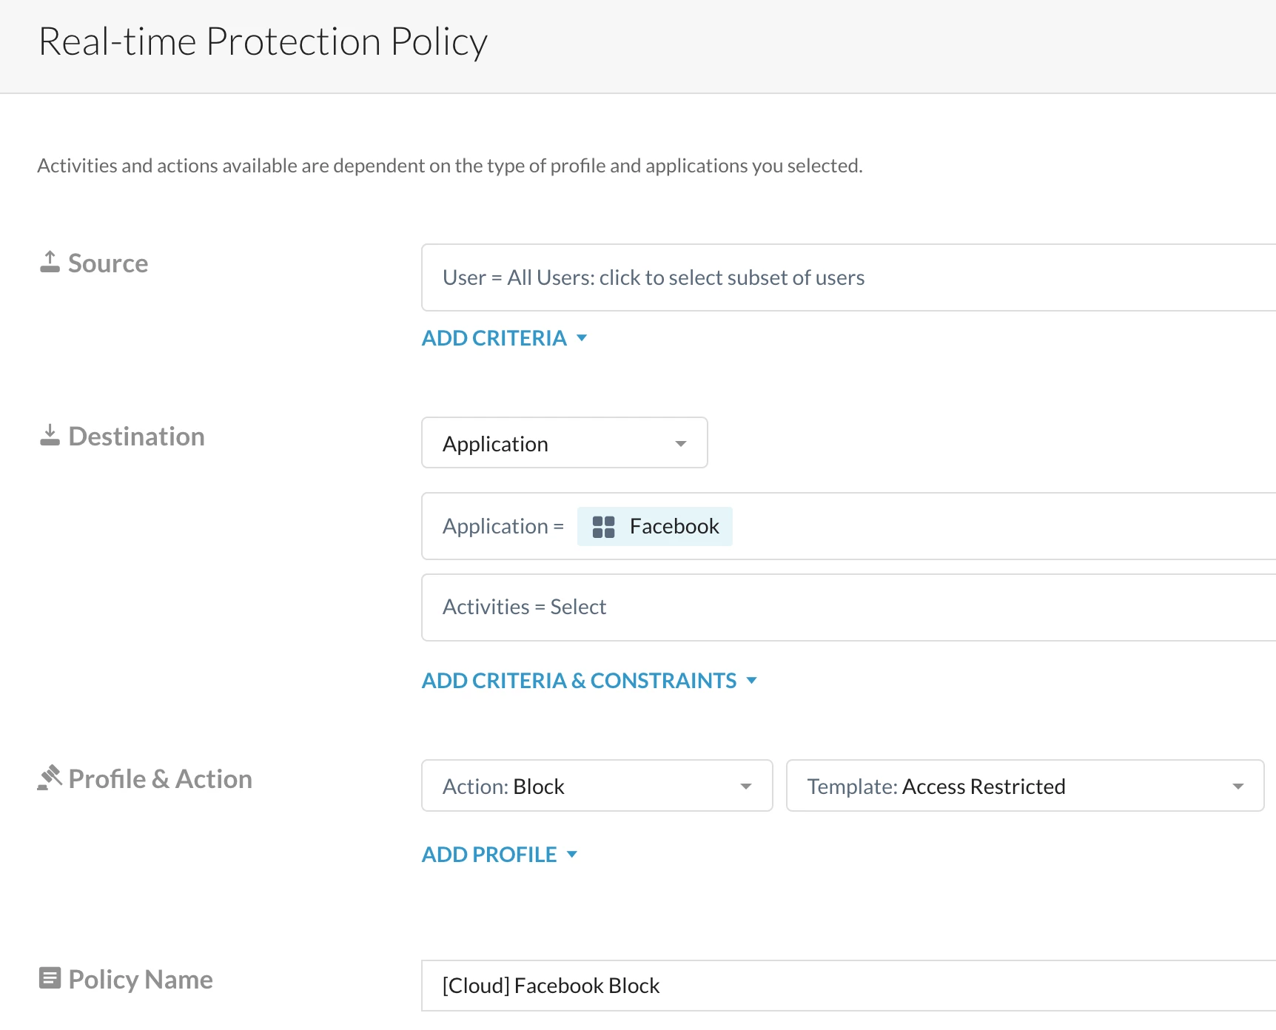
Task: Click the Destination download icon
Action: pos(50,435)
